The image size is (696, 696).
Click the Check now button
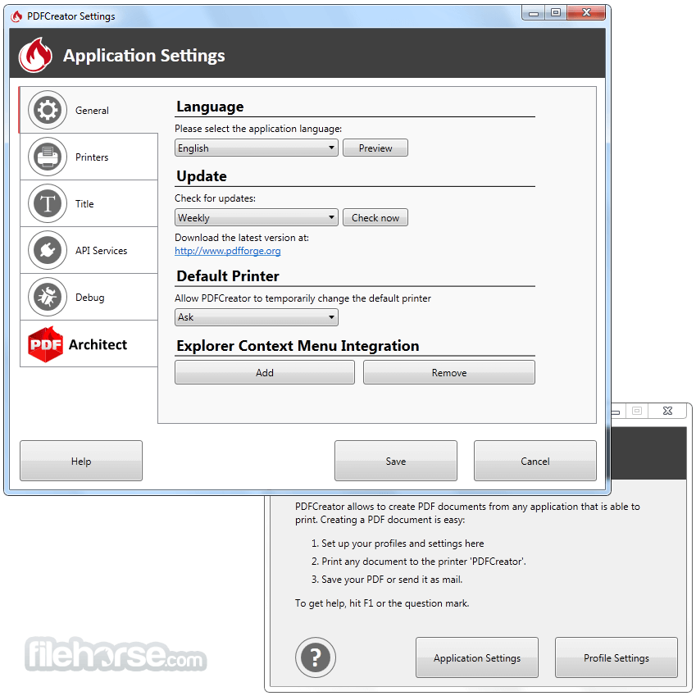(375, 217)
